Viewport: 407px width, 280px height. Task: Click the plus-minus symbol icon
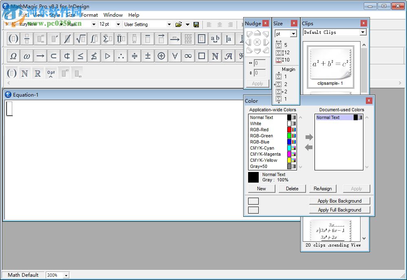point(147,56)
